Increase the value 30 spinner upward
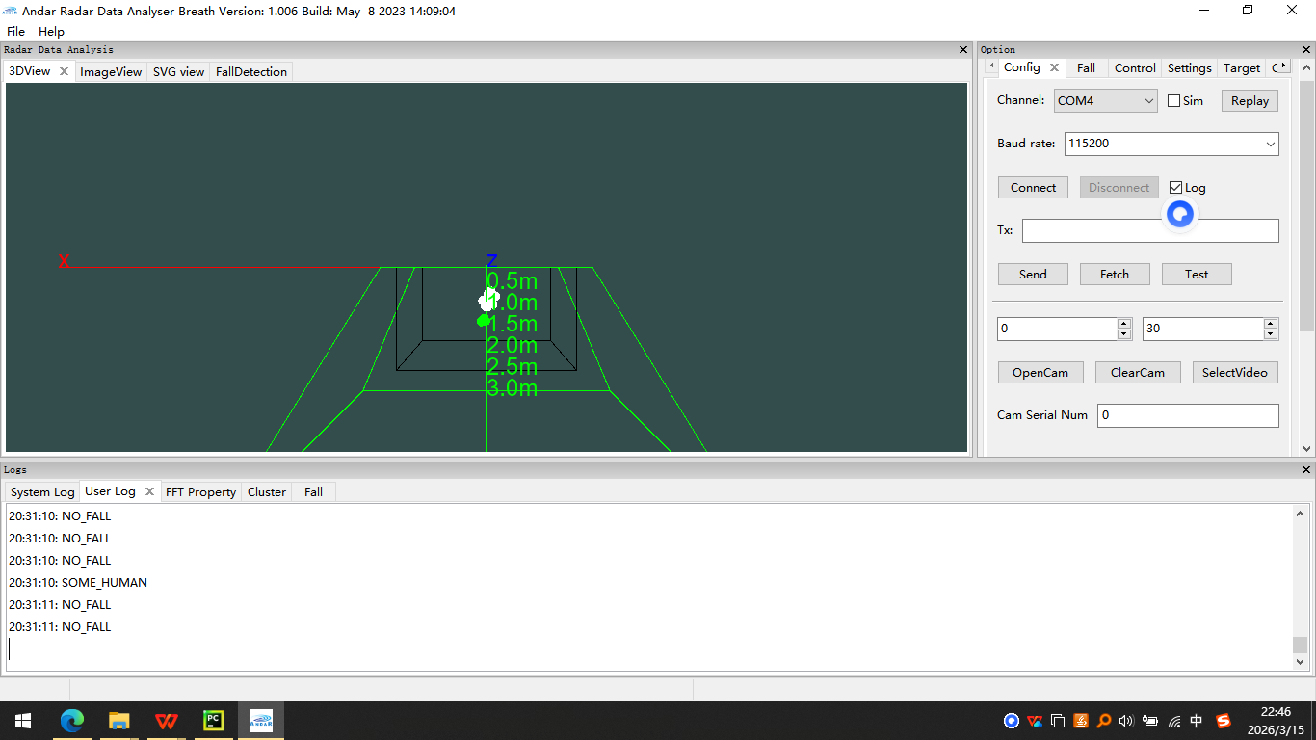The height and width of the screenshot is (740, 1316). point(1271,324)
